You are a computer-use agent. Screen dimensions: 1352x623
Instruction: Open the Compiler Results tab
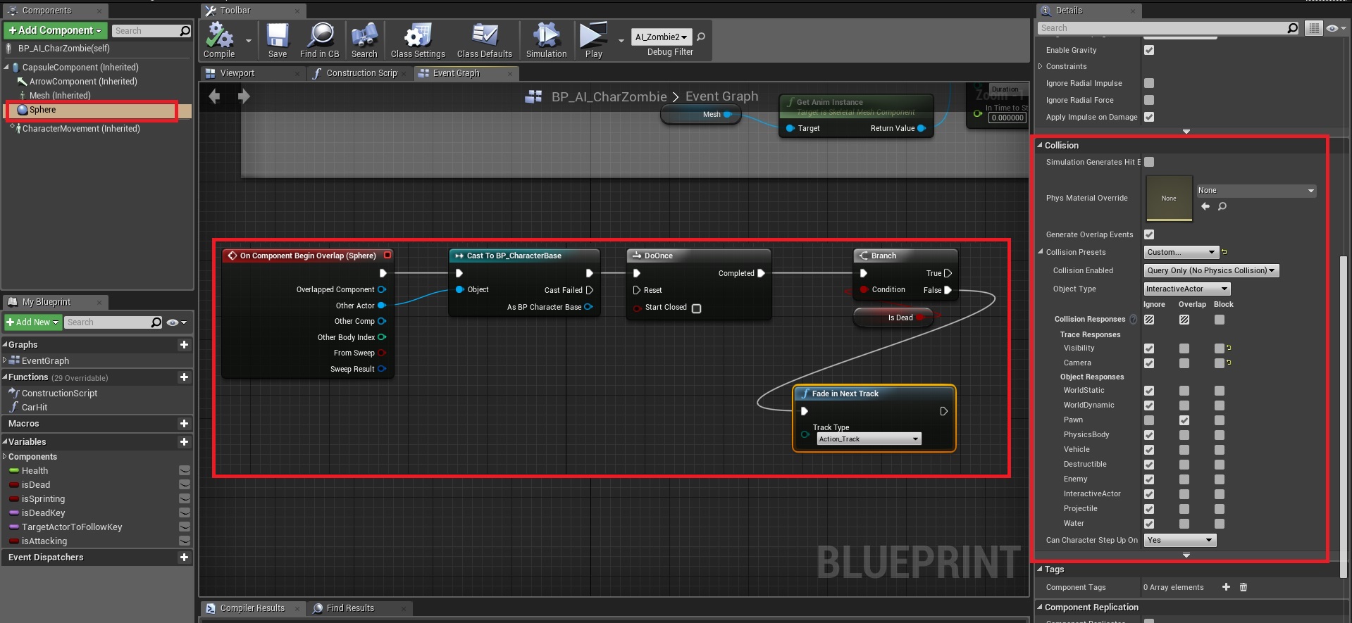point(252,608)
